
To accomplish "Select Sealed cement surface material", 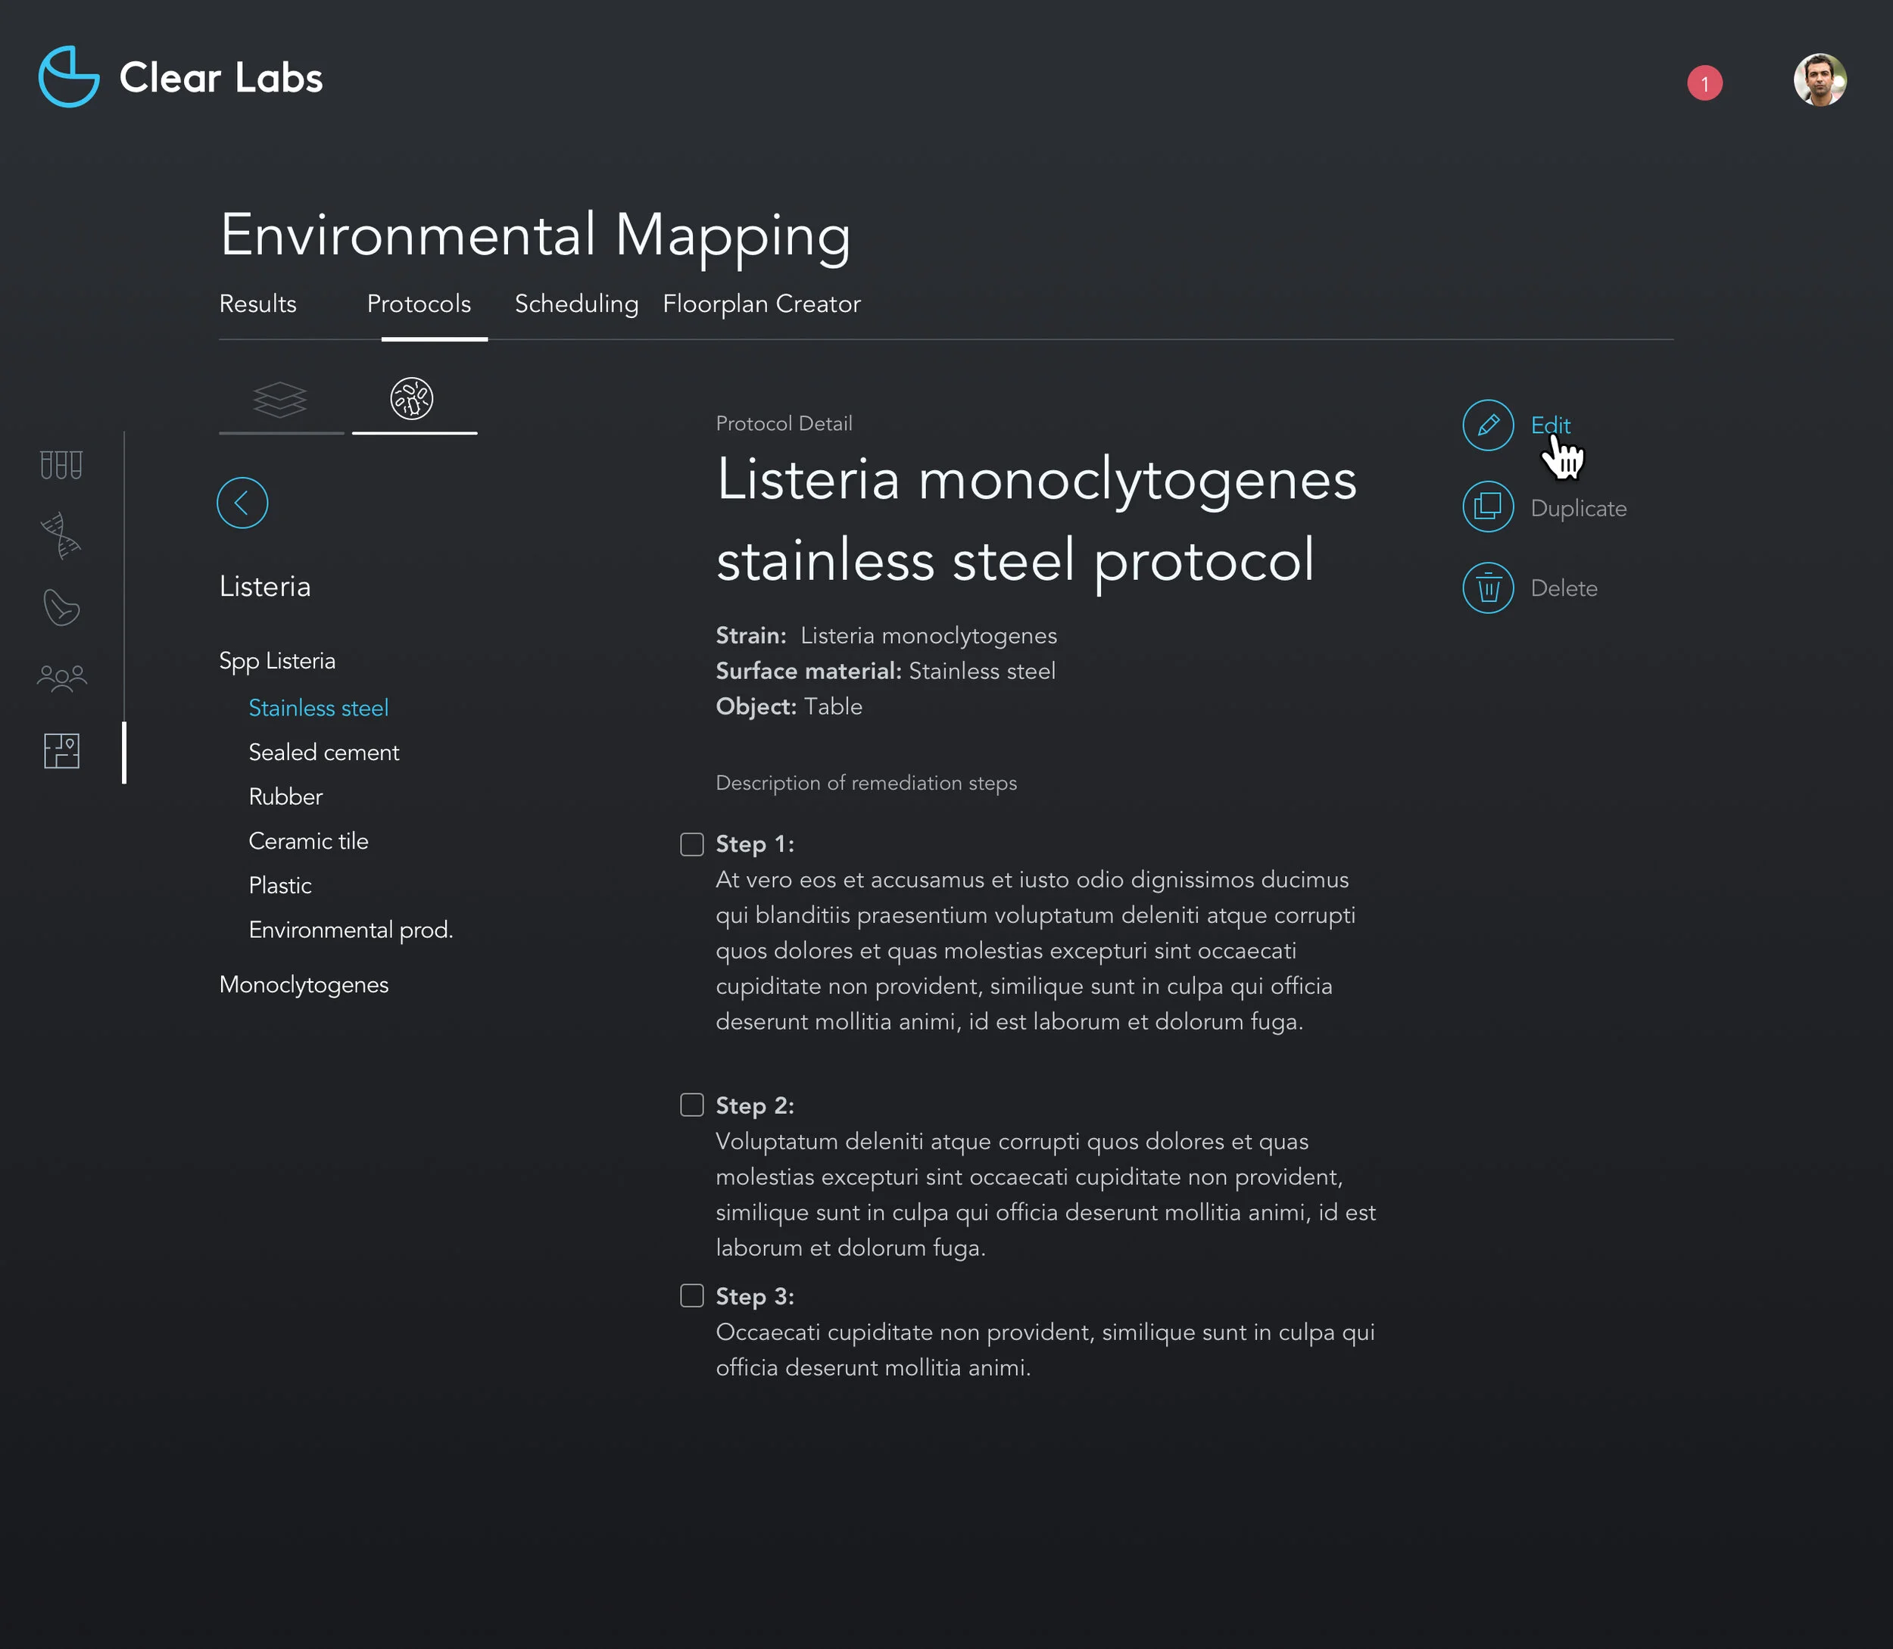I will (324, 753).
